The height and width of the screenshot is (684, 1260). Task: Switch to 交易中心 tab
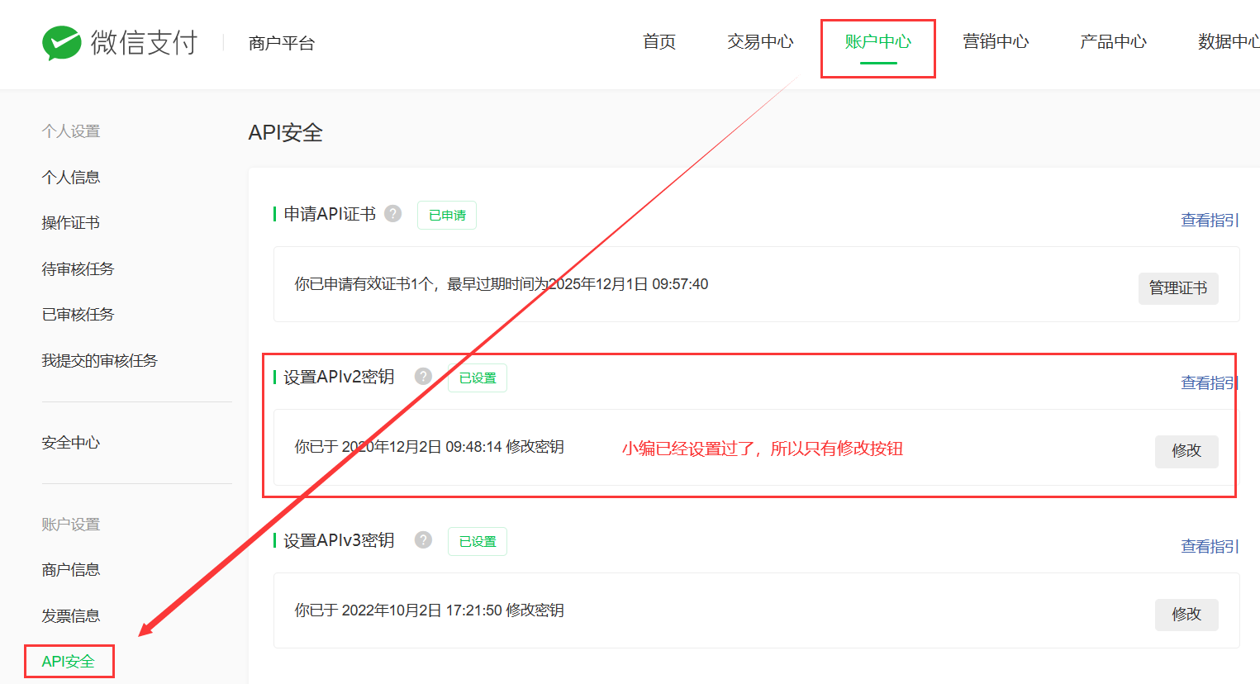760,42
